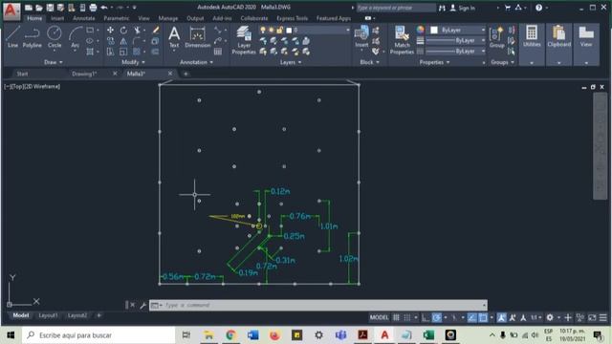Open Layer Properties manager
612x344 pixels.
244,40
